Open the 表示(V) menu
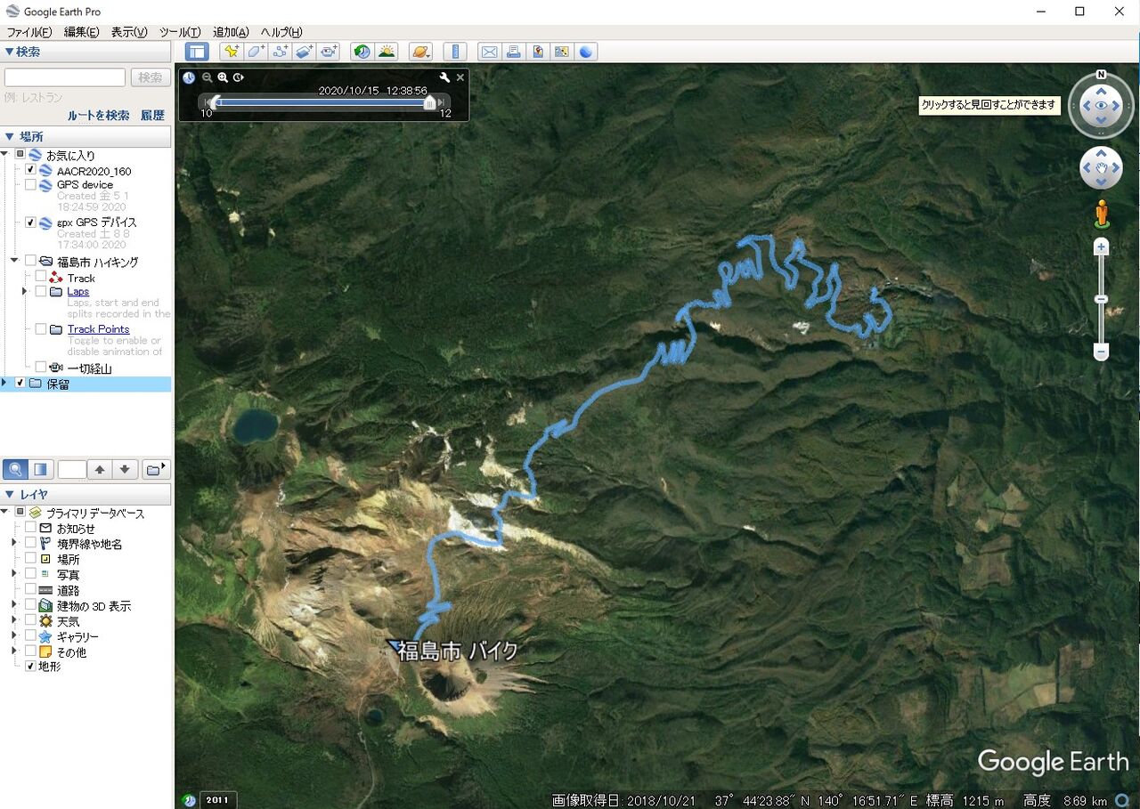1140x809 pixels. [129, 32]
